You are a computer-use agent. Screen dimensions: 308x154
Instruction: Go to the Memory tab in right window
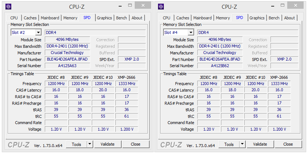pyautogui.click(x=223, y=18)
